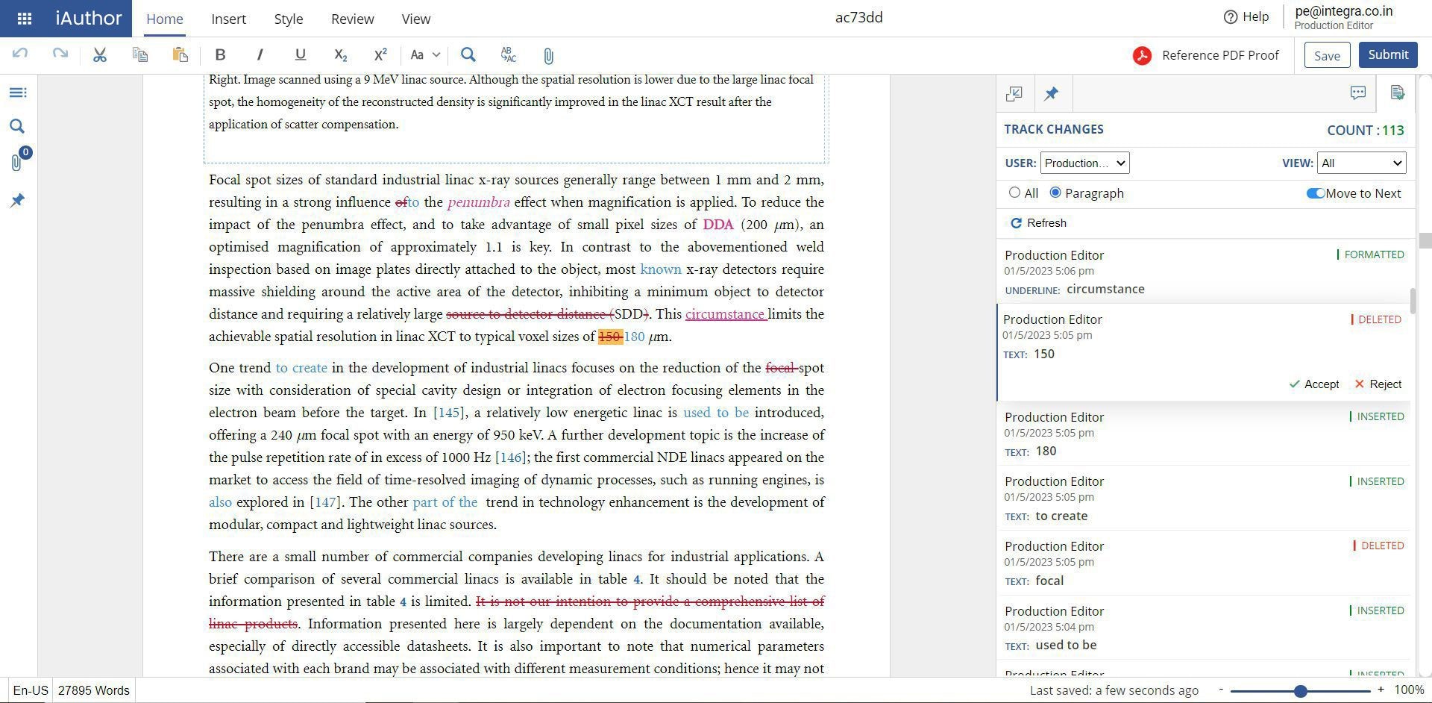Click the pin icon in track changes panel

coord(1052,93)
